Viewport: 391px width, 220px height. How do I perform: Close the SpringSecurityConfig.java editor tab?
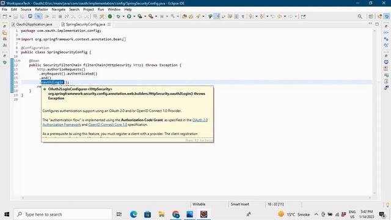tap(109, 24)
